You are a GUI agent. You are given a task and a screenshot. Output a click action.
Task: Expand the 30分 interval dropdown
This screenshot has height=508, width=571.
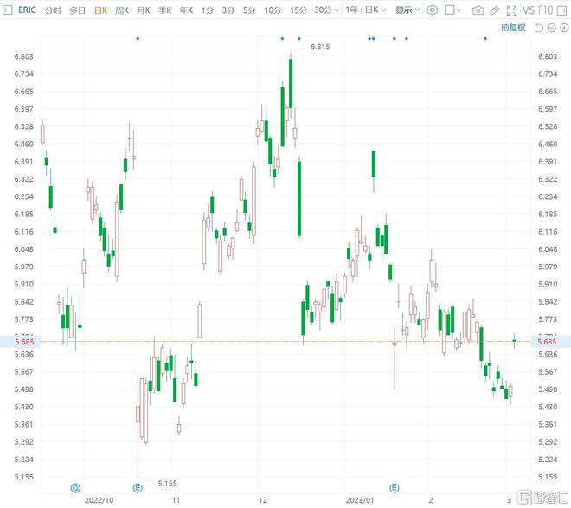[x=326, y=10]
